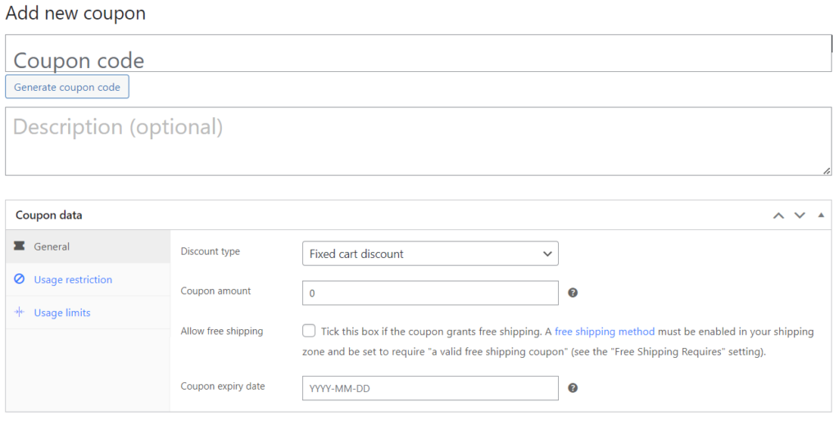839x429 pixels.
Task: Click the Description box resize handle
Action: [827, 170]
